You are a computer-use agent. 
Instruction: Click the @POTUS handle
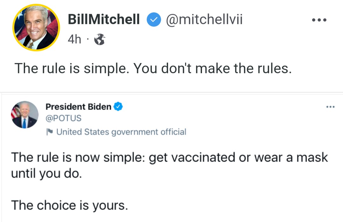tap(64, 118)
